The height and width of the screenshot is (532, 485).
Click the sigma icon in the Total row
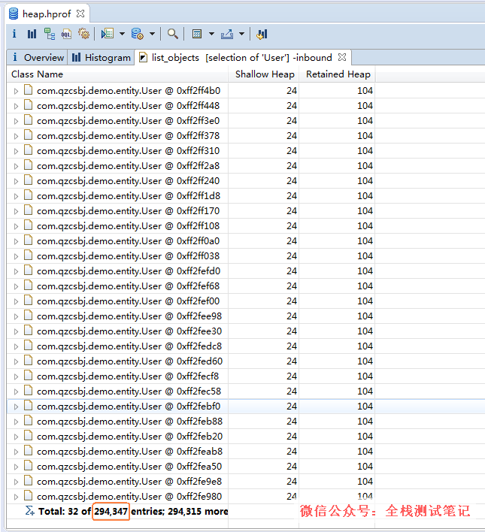[30, 511]
